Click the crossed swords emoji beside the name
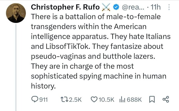The height and width of the screenshot is (111, 179). pos(106,7)
